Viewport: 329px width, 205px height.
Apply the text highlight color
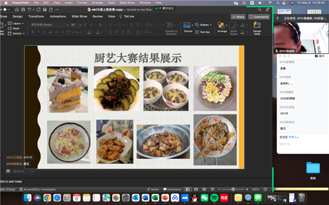89,32
